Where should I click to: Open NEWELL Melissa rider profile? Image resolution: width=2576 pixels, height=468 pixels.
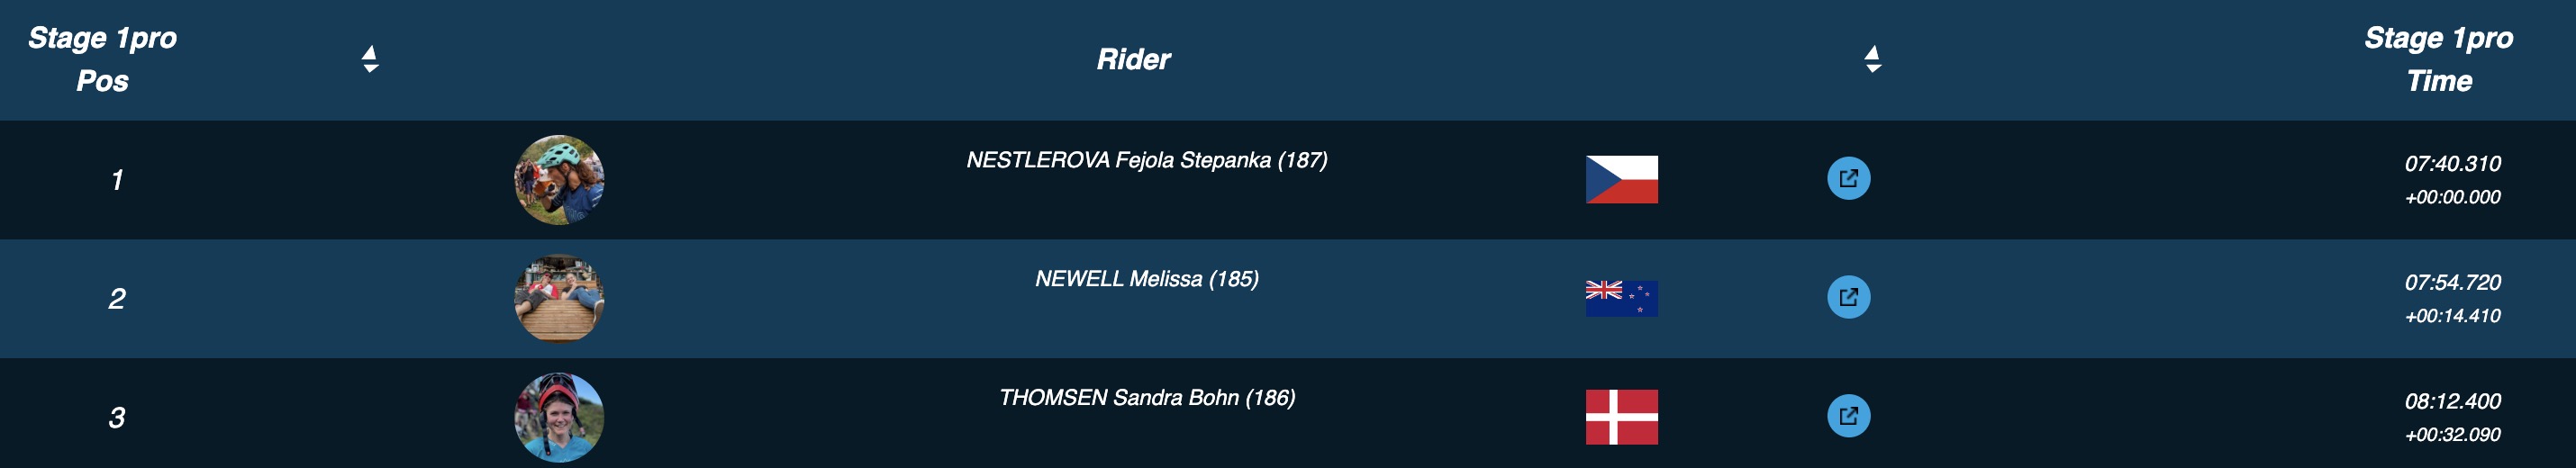click(x=1146, y=279)
